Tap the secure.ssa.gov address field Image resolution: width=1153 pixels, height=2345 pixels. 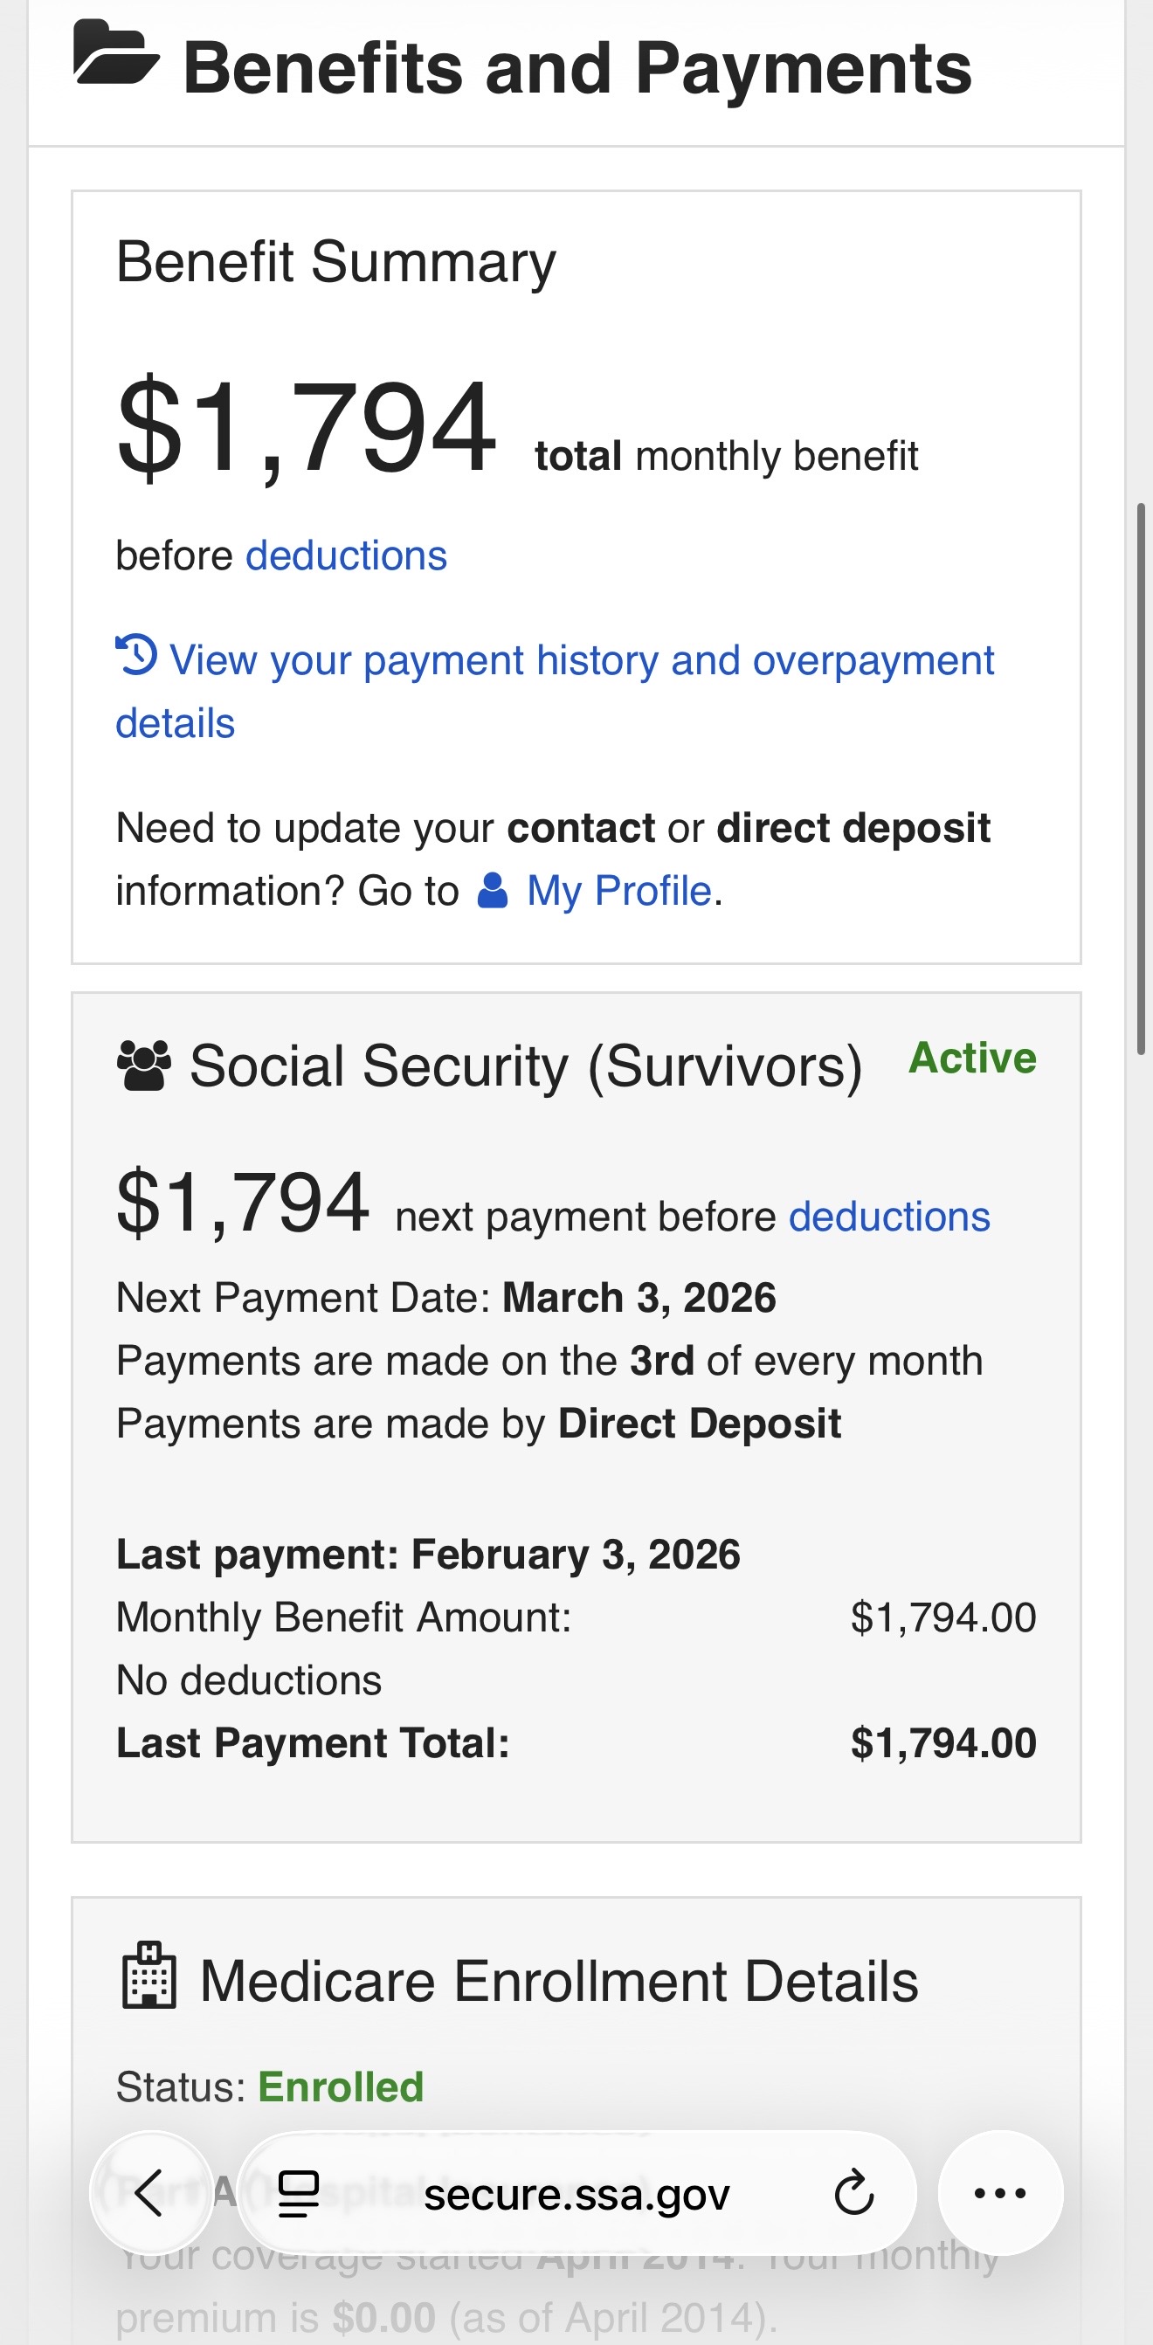(576, 2195)
